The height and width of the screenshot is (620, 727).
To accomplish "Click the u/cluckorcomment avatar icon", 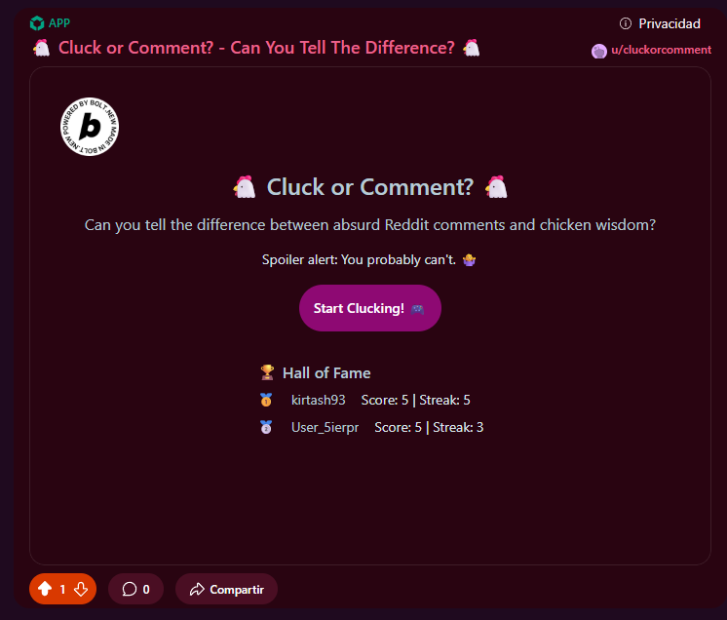I will tap(599, 51).
